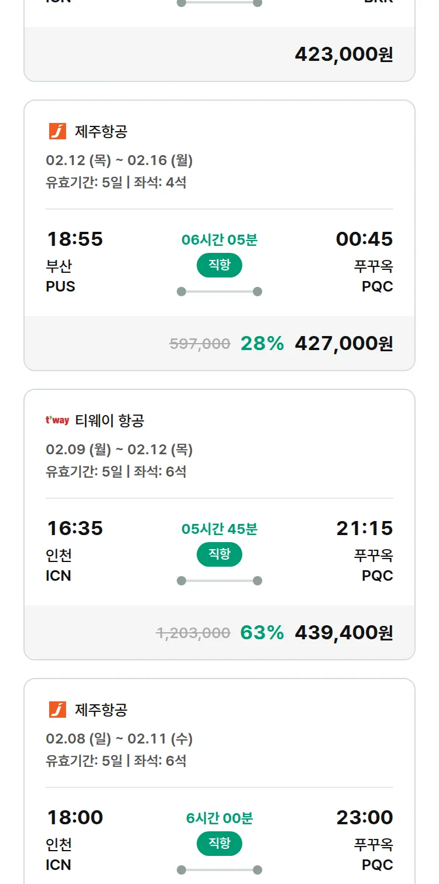The width and height of the screenshot is (439, 884).
Task: Click the route line under 06시간 05분
Action: pos(219,292)
